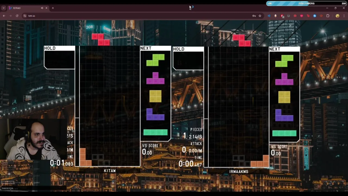
Task: Click the 0:00.467 time value
Action: (x=190, y=164)
